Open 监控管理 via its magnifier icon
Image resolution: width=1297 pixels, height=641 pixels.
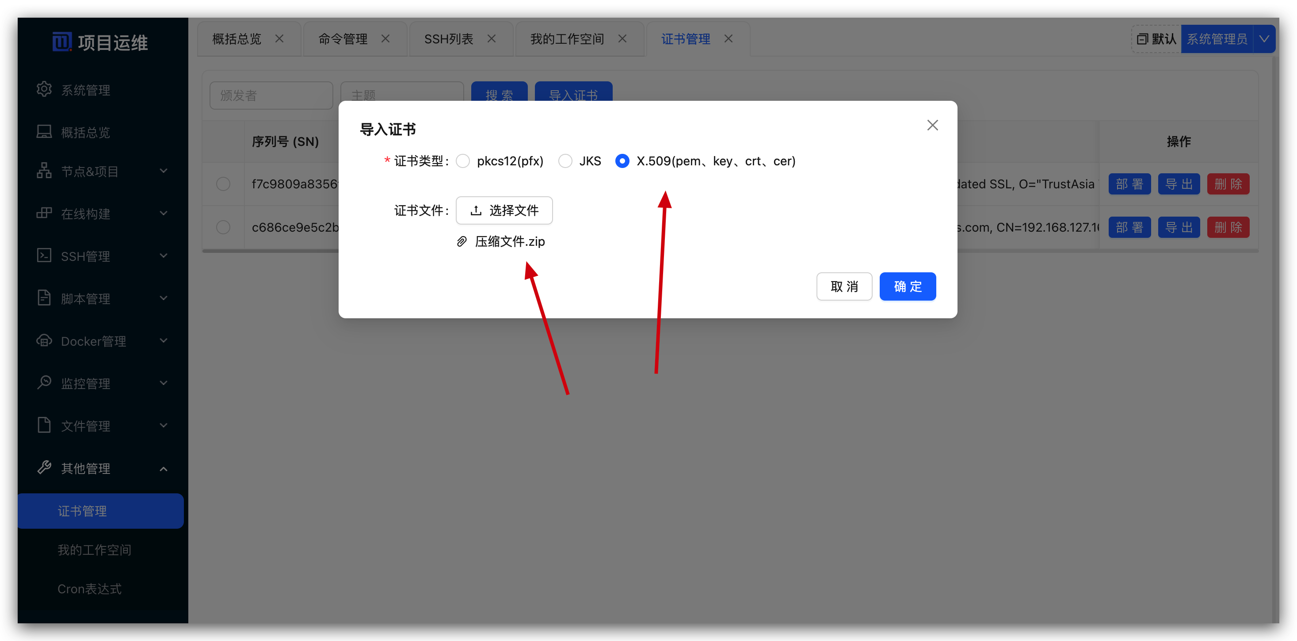(44, 383)
